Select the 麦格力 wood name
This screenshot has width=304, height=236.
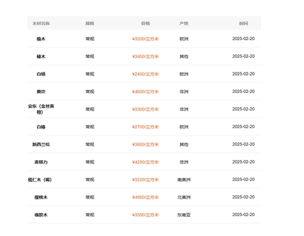(41, 162)
